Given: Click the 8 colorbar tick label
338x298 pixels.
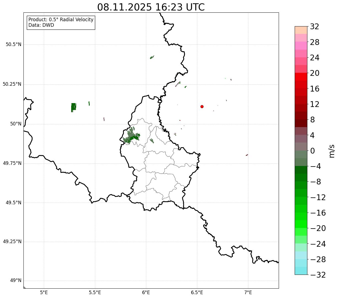Looking at the screenshot, I should (312, 120).
